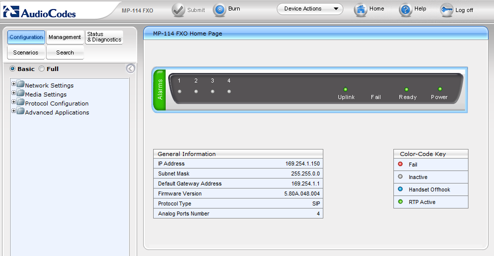494x256 pixels.
Task: Switch to the Management tab
Action: 65,37
